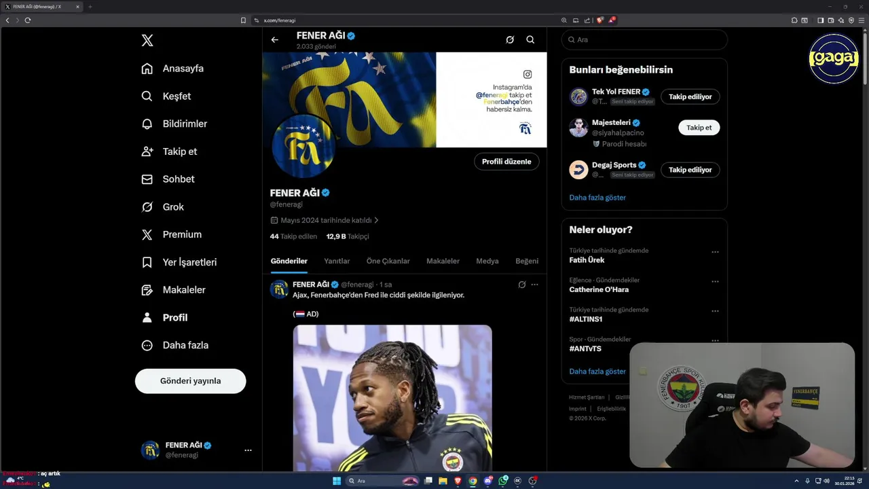869x489 pixels.
Task: Click the profile banner image
Action: [405, 99]
